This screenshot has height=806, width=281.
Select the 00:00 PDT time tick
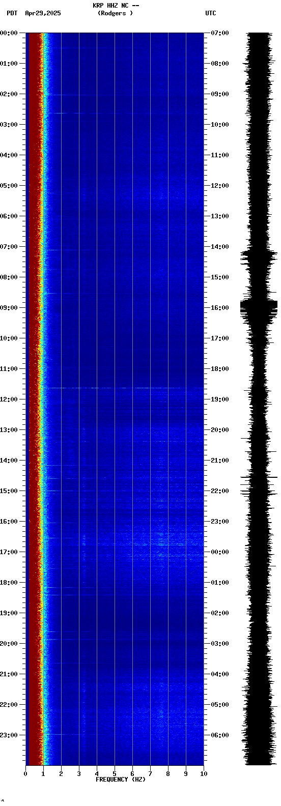(x=10, y=33)
